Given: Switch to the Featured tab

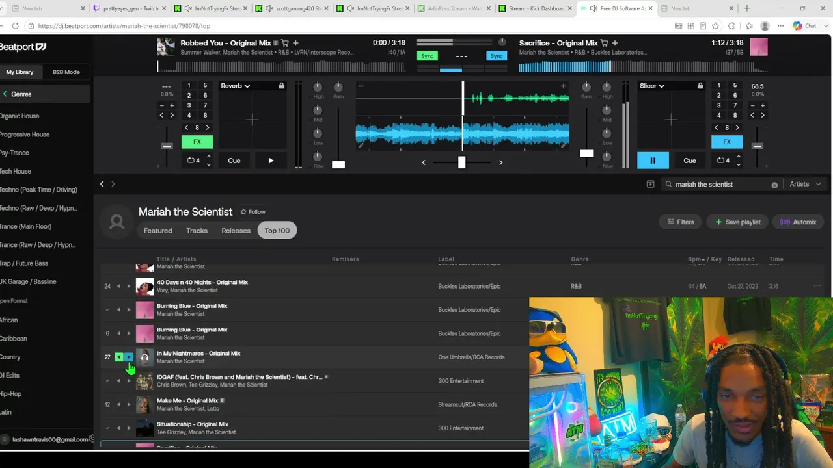Looking at the screenshot, I should [x=158, y=231].
